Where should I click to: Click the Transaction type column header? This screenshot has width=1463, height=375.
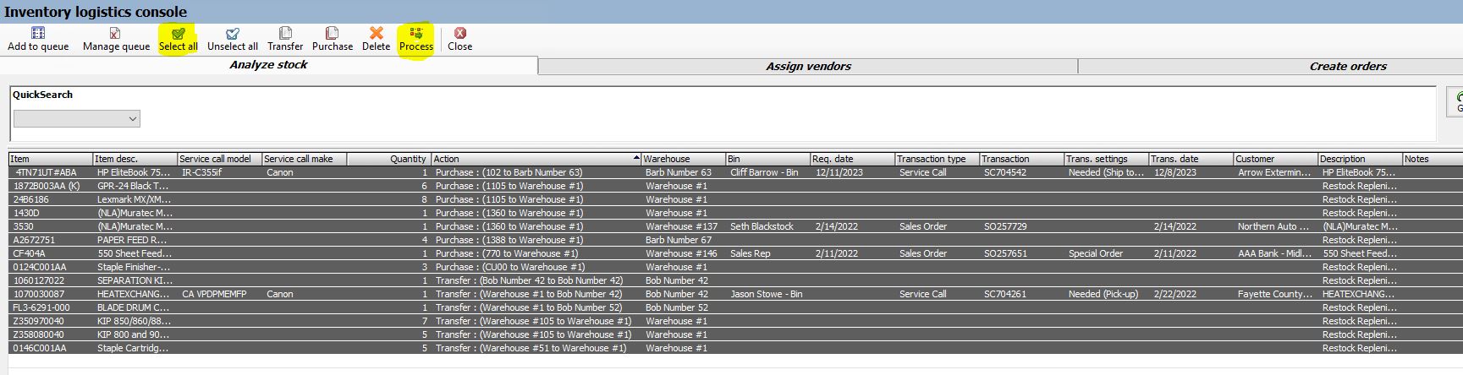pos(937,159)
